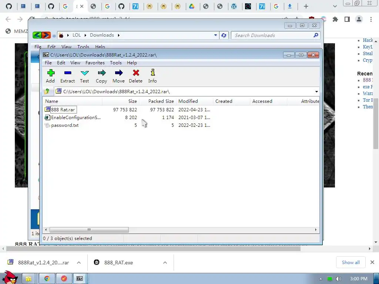
Task: Click the web page horizontal scrollbar
Action: (153, 248)
